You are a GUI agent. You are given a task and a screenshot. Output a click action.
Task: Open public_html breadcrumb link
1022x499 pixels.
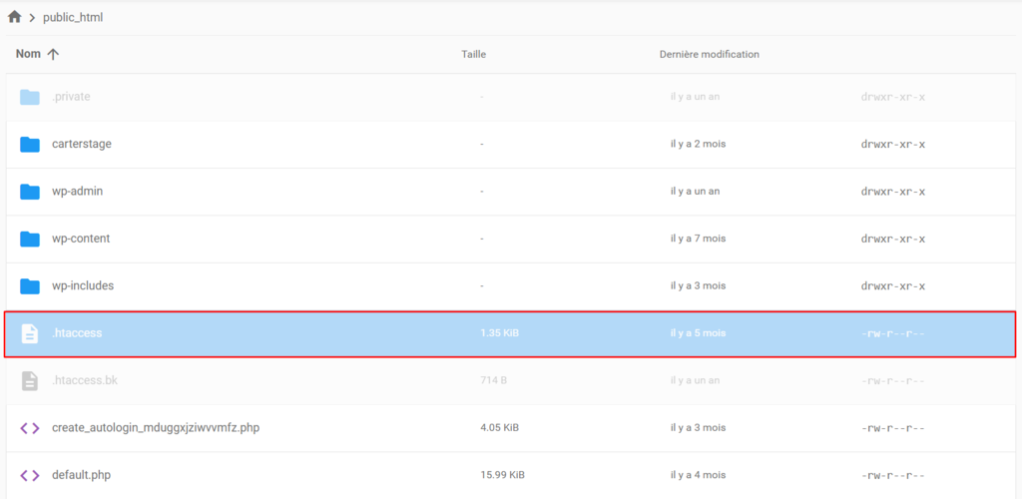point(73,18)
